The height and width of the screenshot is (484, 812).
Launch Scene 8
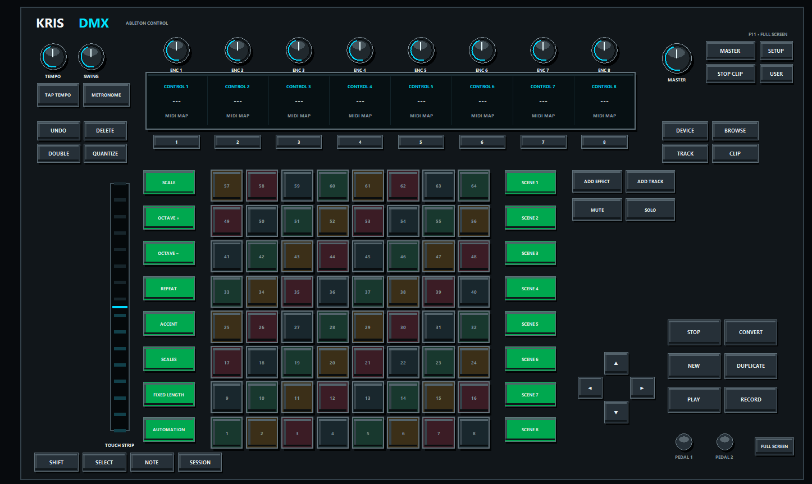click(530, 430)
